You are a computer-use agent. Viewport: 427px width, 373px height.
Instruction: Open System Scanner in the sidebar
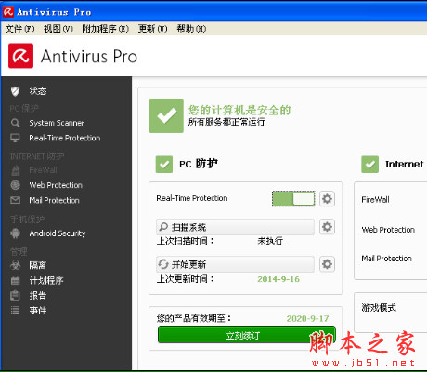coord(57,123)
